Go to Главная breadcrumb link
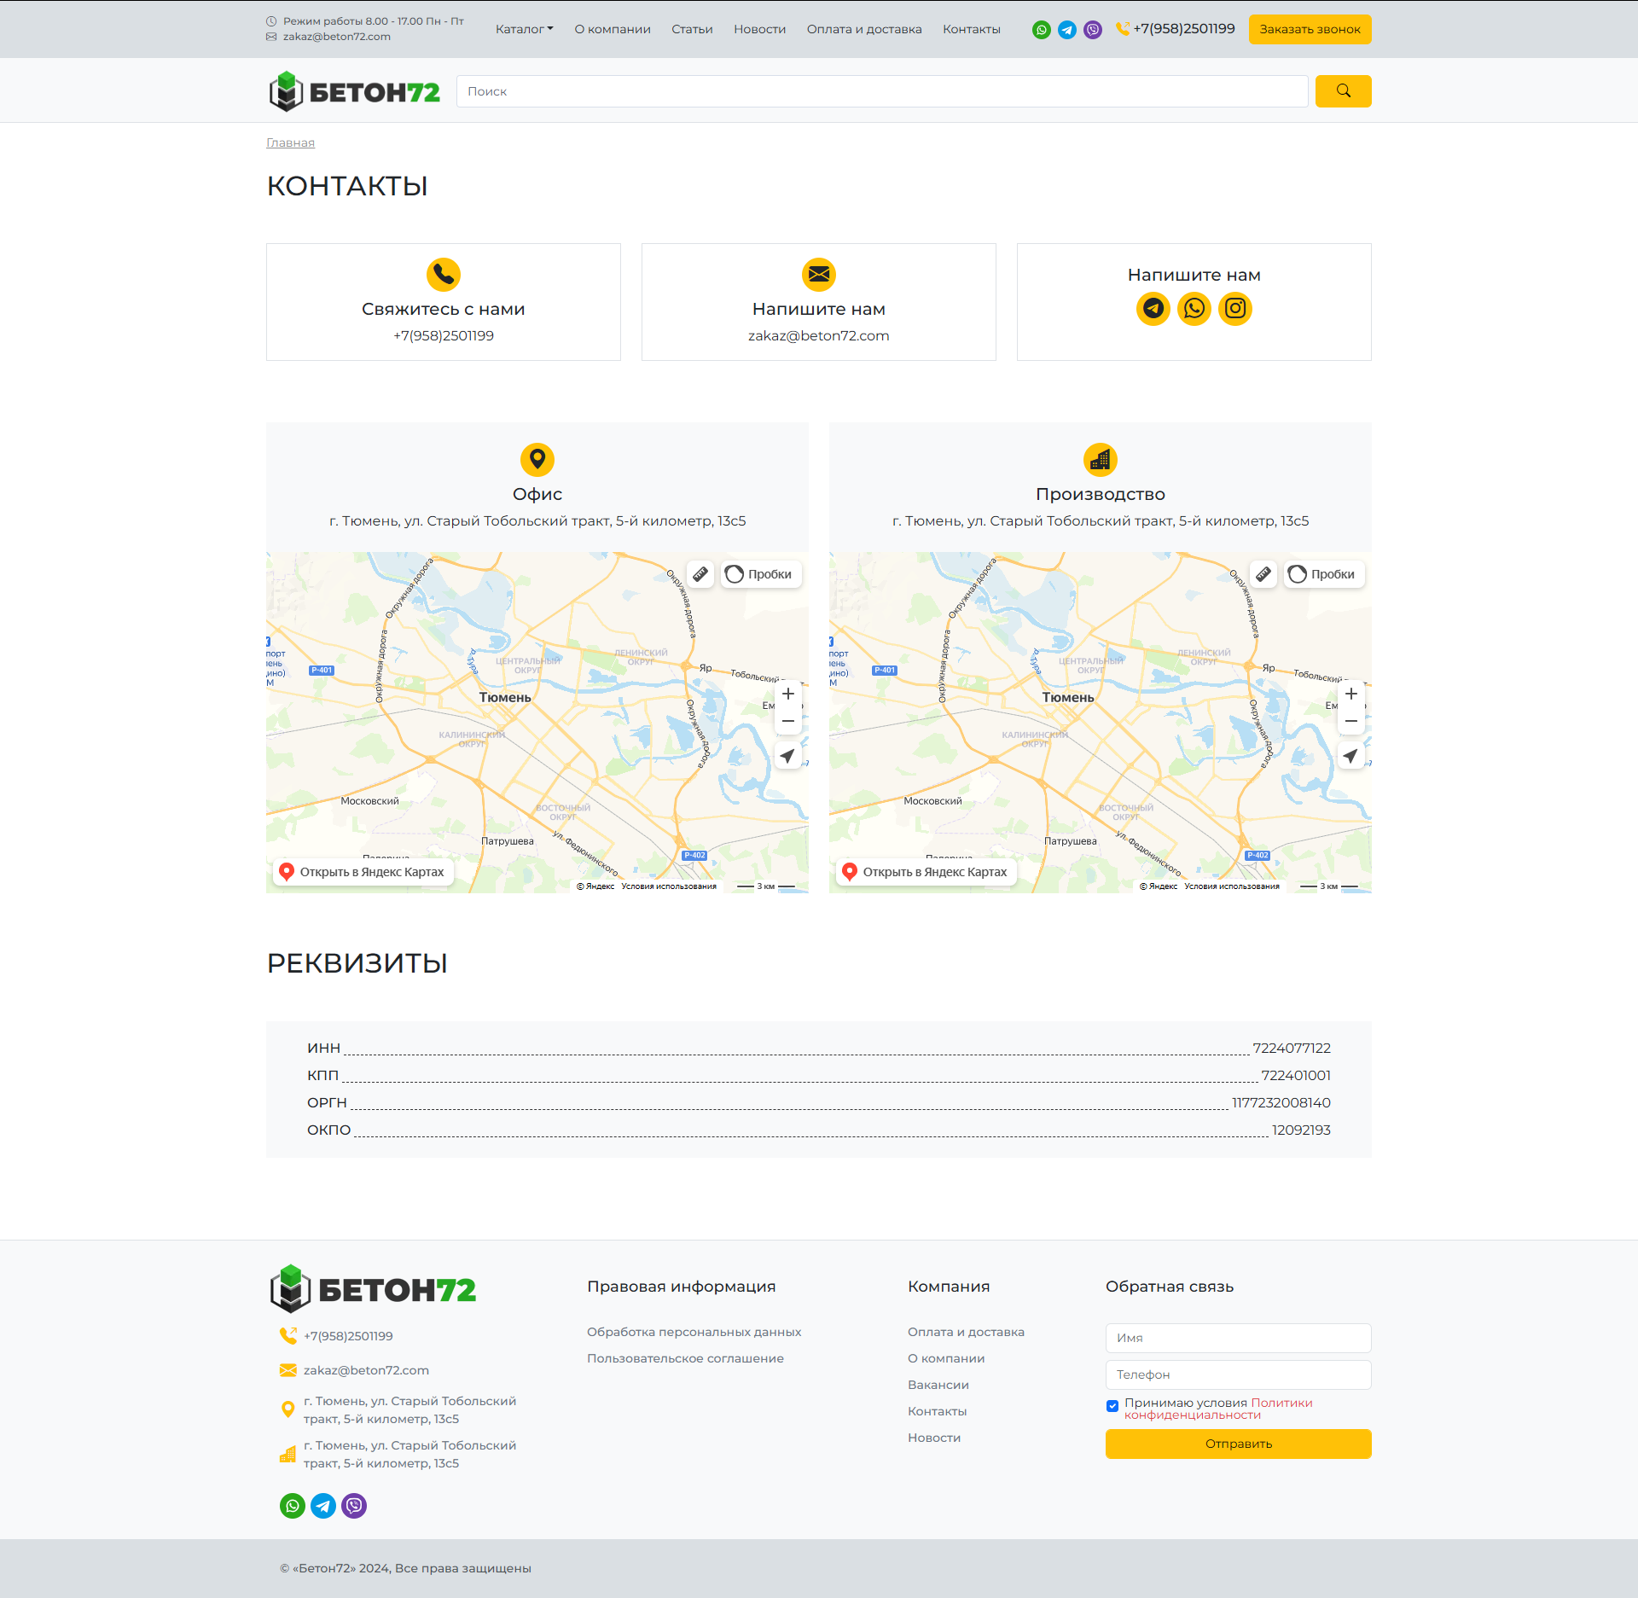Image resolution: width=1638 pixels, height=1598 pixels. 290,142
